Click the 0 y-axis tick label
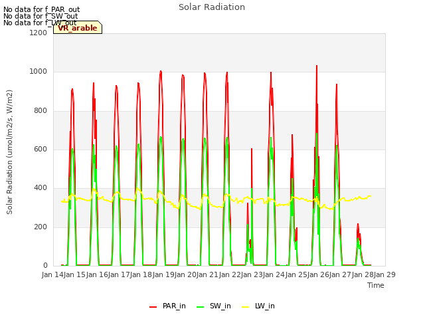 pyautogui.click(x=45, y=266)
